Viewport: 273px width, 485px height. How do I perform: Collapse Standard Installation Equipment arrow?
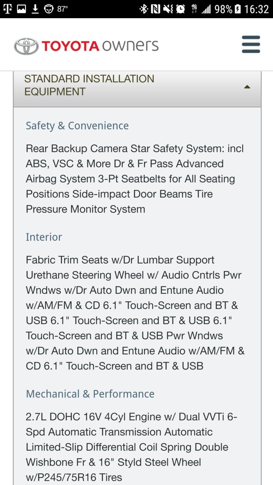(247, 87)
